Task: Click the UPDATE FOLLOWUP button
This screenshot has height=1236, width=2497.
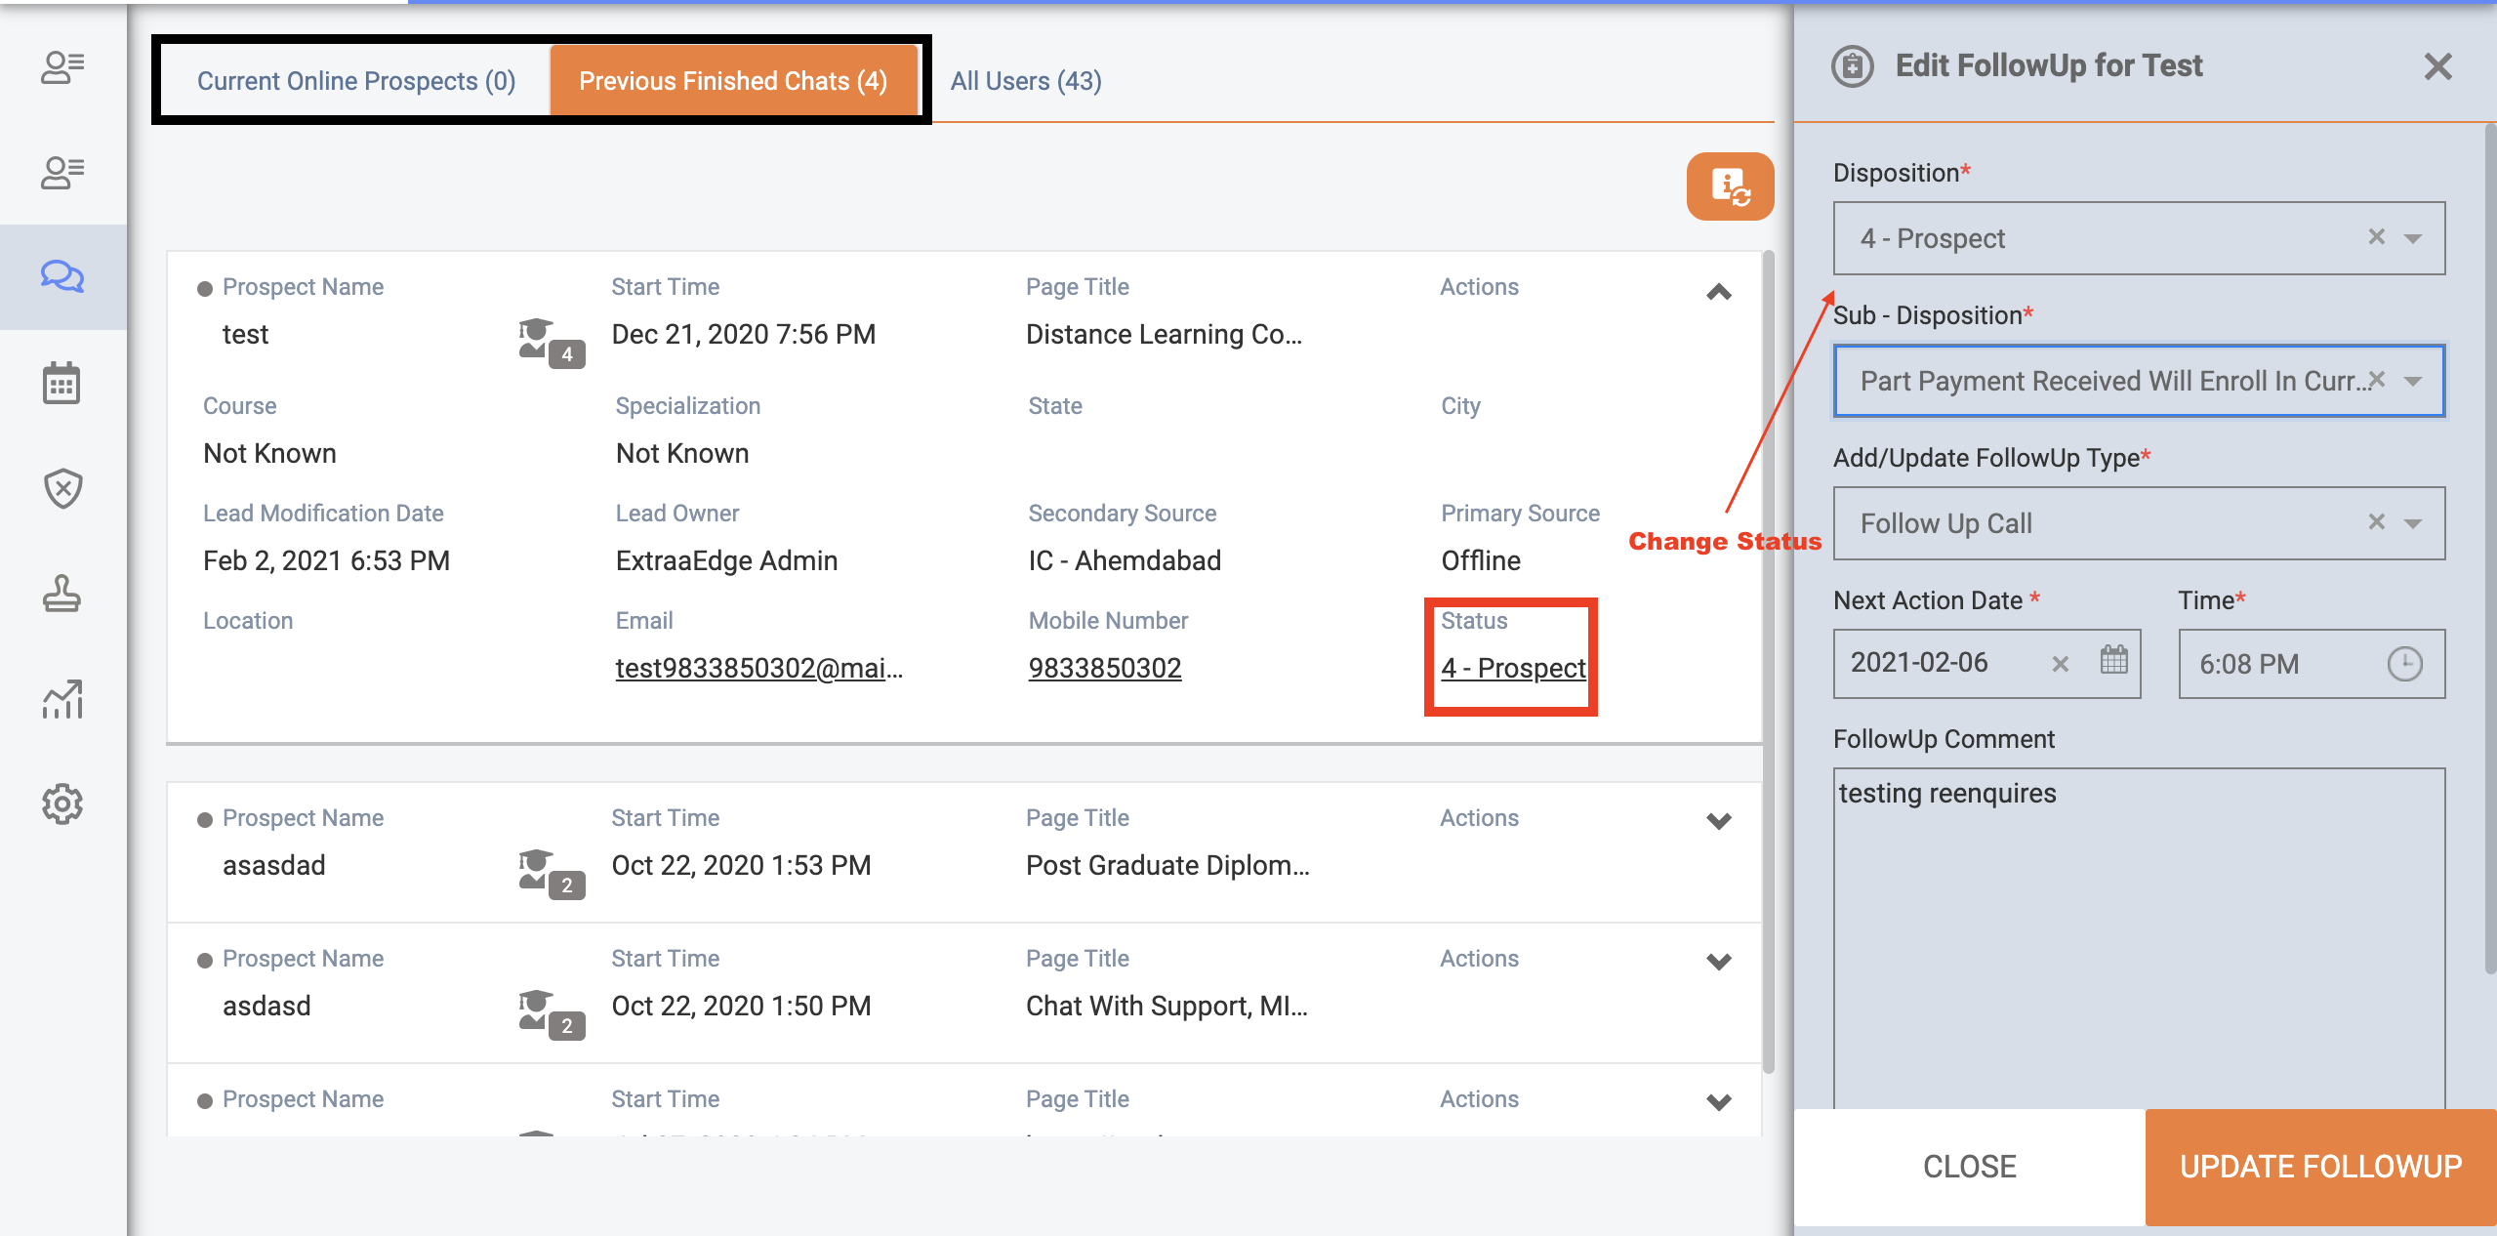Action: tap(2320, 1167)
